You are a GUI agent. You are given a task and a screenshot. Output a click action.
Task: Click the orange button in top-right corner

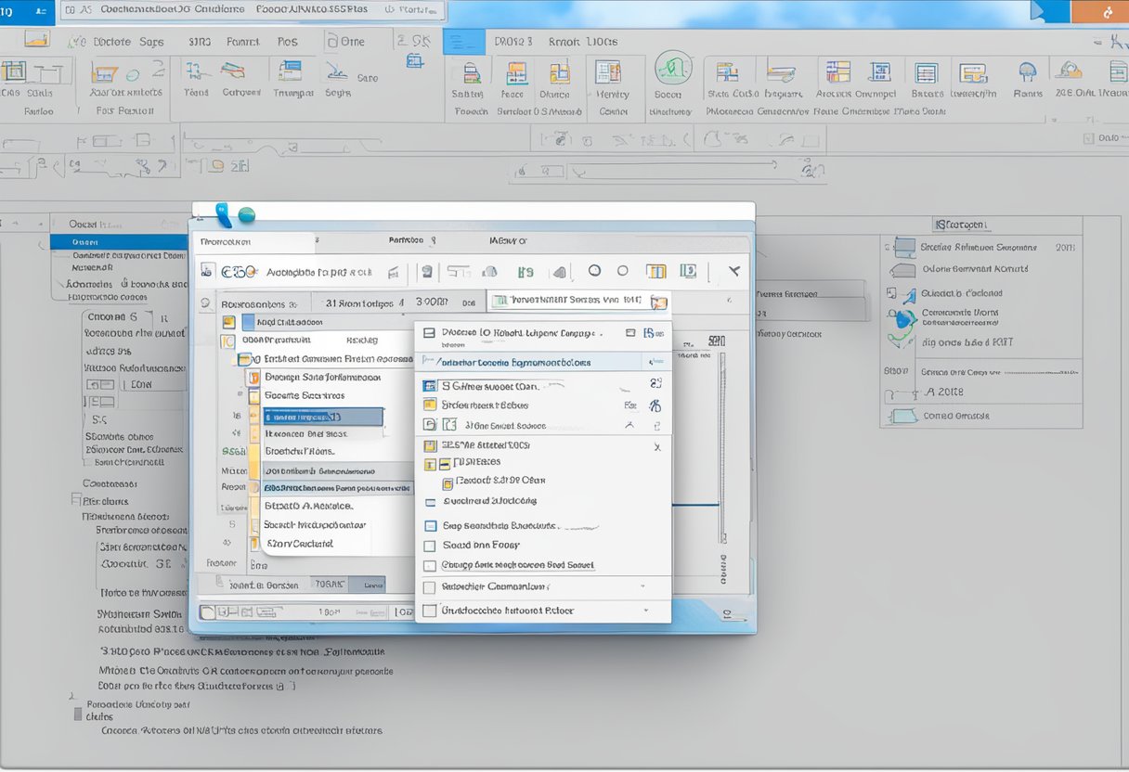[1099, 12]
